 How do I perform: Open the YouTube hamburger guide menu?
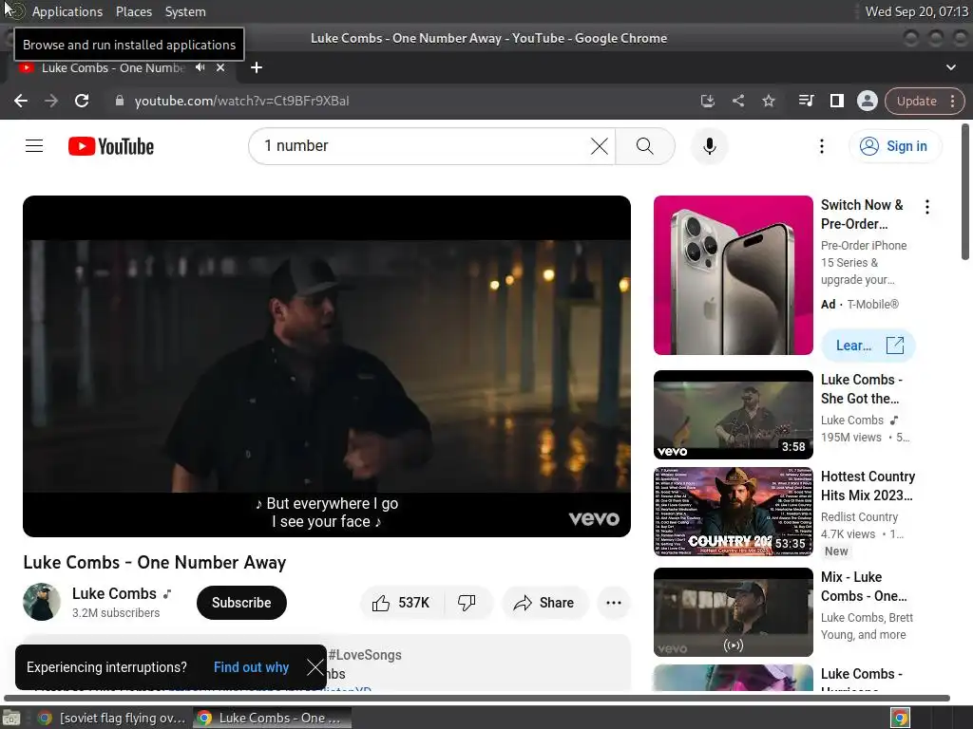(x=34, y=146)
